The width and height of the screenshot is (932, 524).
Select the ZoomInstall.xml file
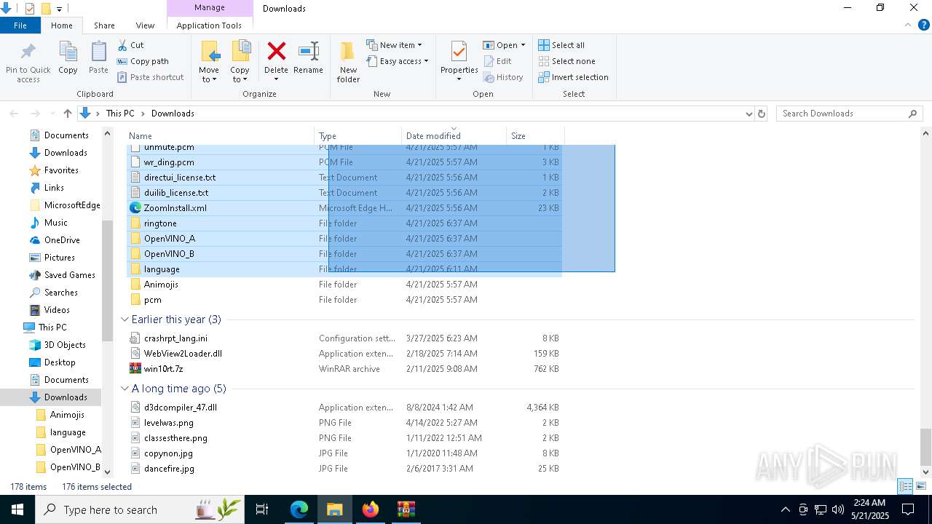click(x=344, y=208)
